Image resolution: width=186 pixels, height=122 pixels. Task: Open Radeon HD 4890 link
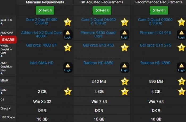155,63
